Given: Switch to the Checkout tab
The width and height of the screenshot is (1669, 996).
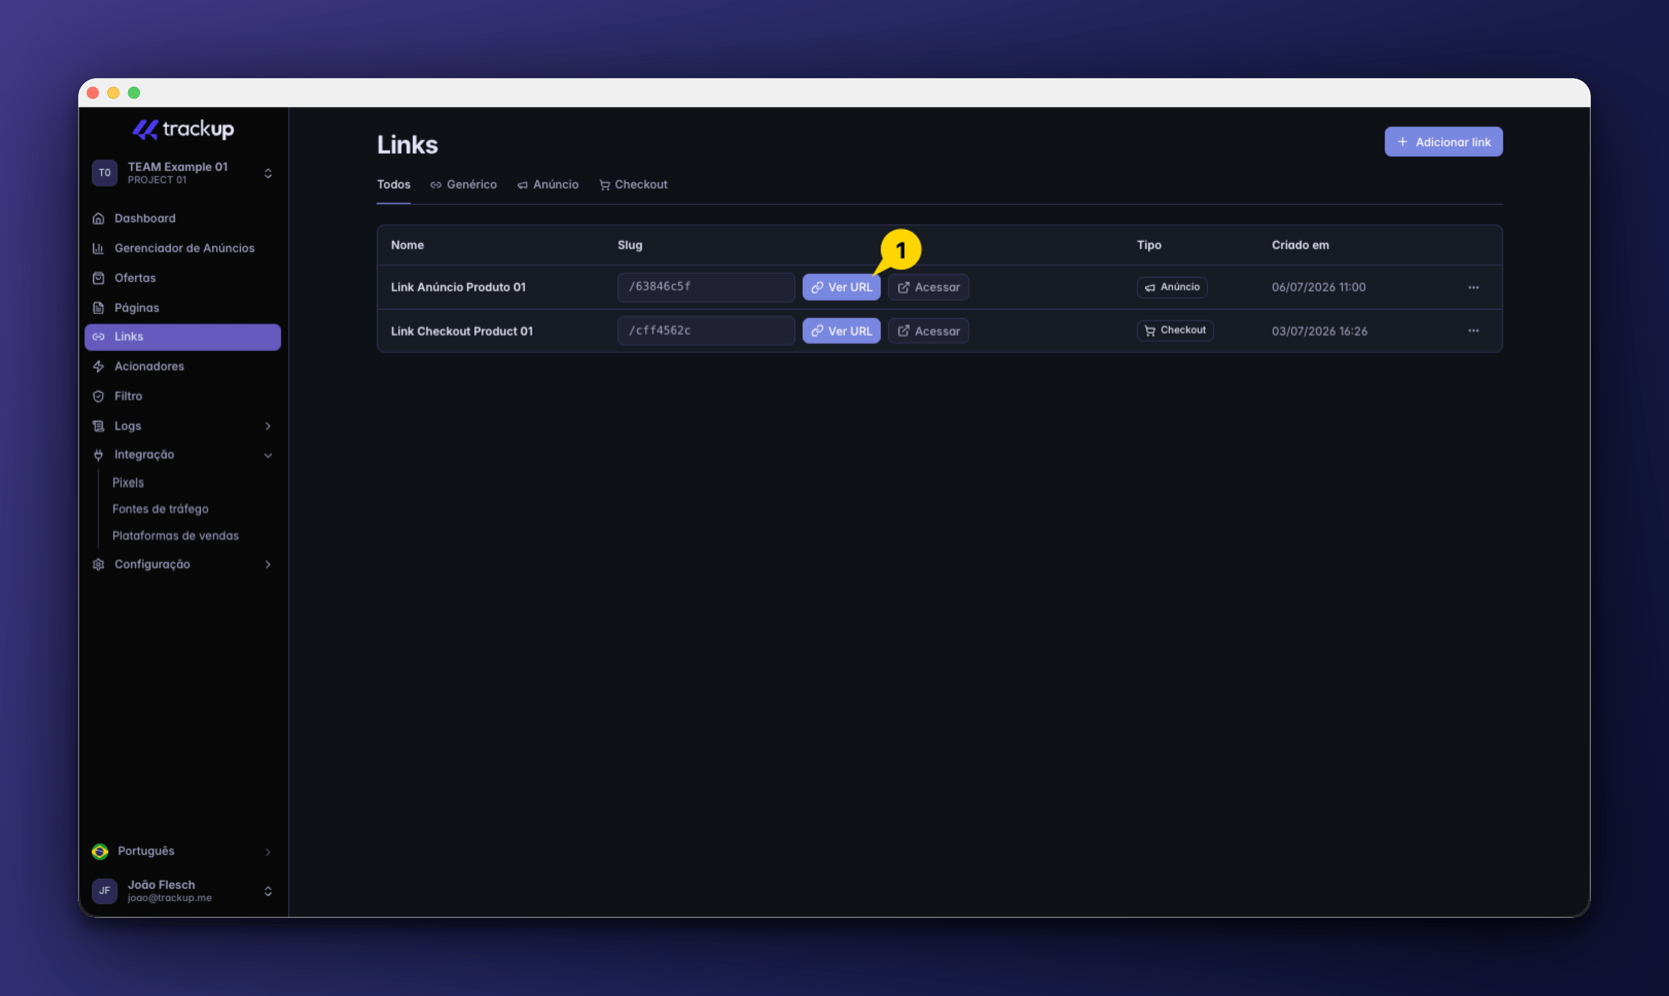Looking at the screenshot, I should [633, 185].
